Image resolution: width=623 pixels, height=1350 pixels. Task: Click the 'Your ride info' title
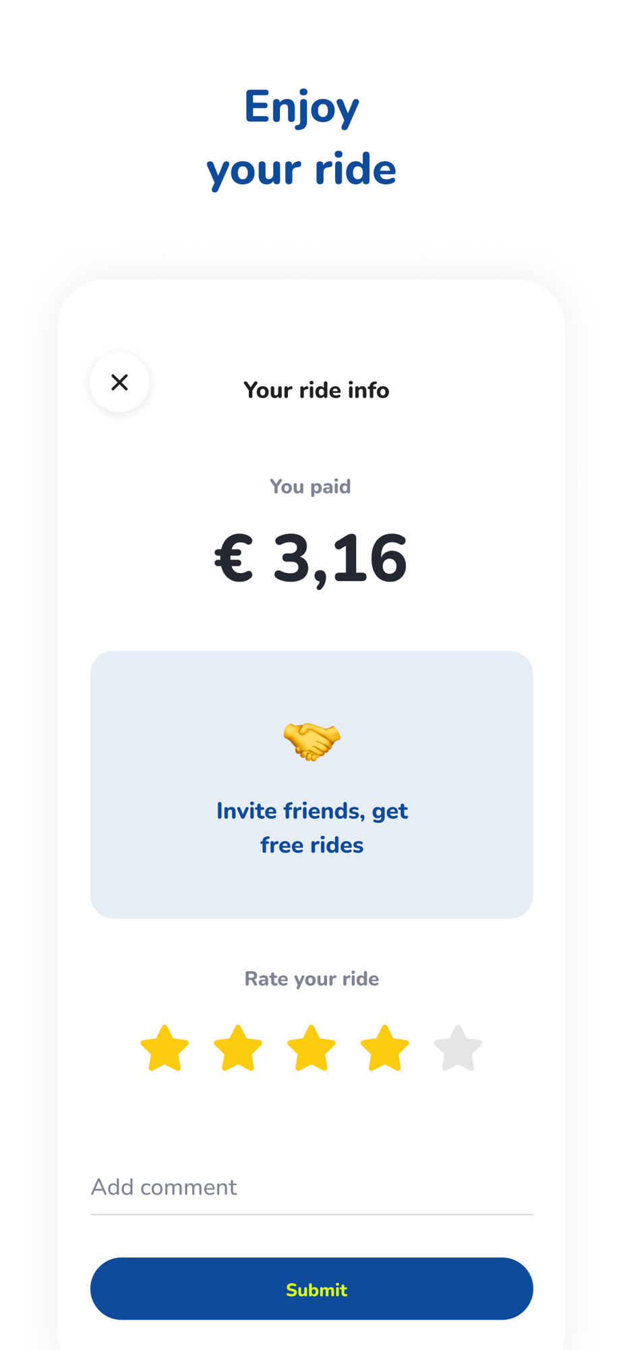[x=316, y=390]
